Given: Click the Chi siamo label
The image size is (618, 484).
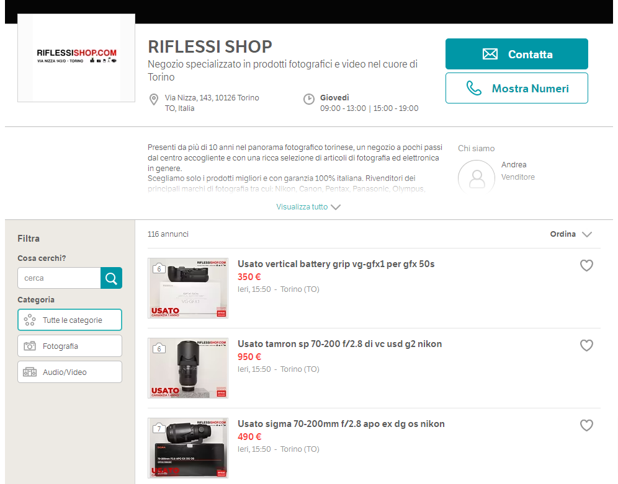Looking at the screenshot, I should 476,148.
